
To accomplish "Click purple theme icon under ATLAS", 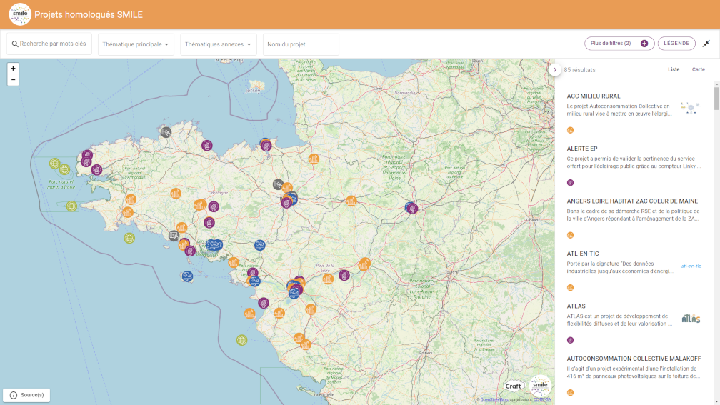I will 570,340.
